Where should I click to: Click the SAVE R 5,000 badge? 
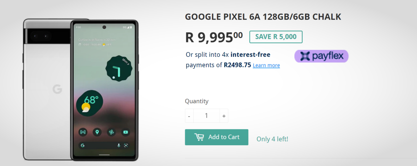[276, 37]
